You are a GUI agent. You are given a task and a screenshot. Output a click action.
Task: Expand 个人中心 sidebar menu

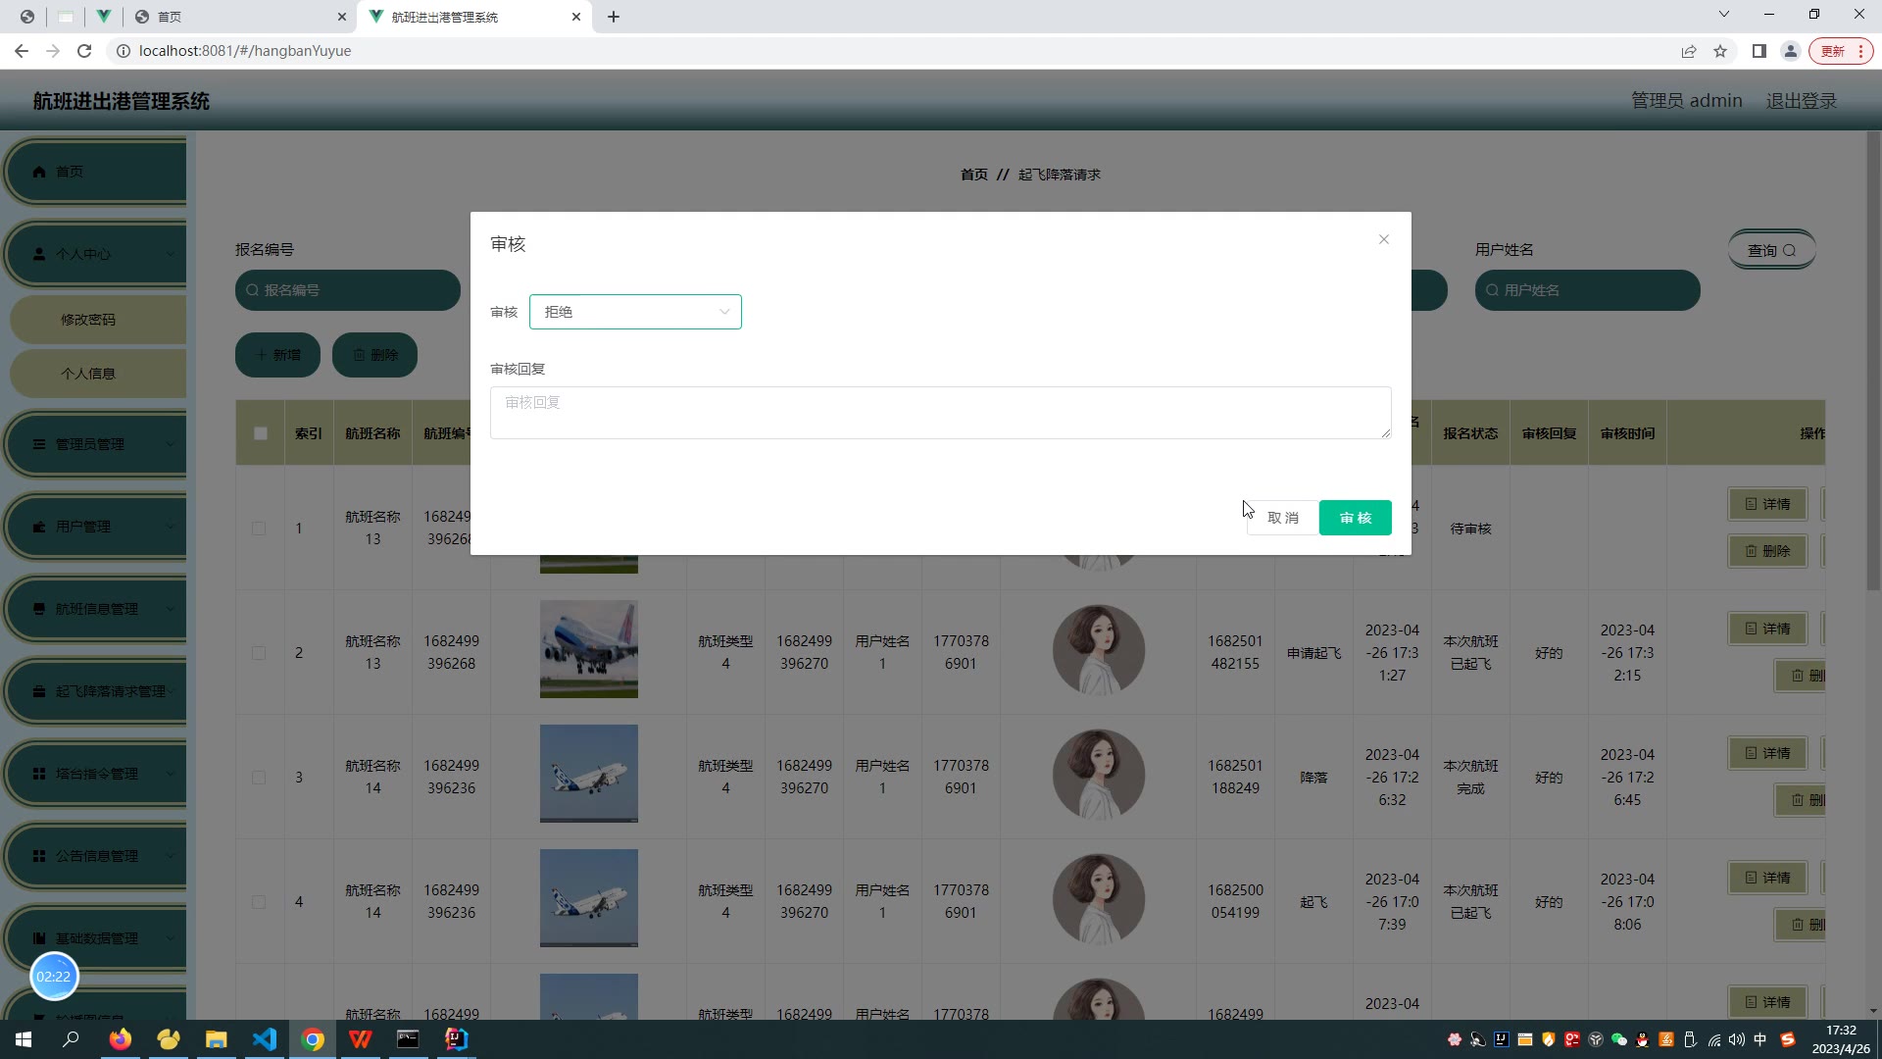pyautogui.click(x=95, y=254)
